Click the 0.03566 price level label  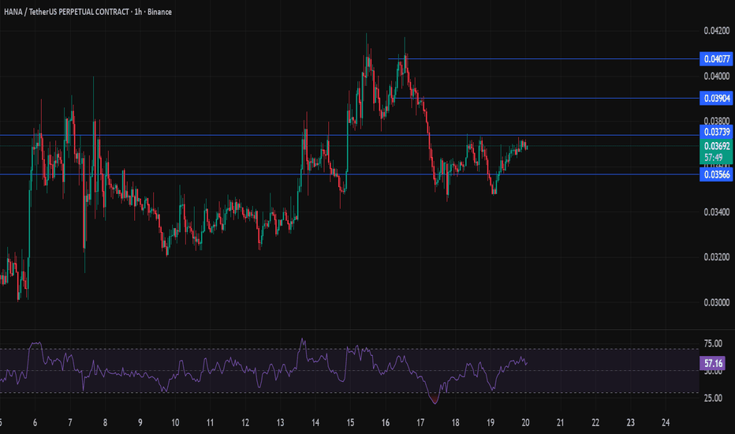tap(716, 174)
